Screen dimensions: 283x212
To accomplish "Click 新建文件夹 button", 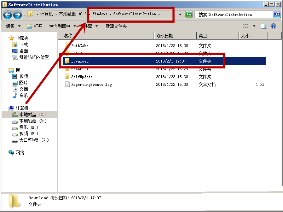I will [116, 26].
